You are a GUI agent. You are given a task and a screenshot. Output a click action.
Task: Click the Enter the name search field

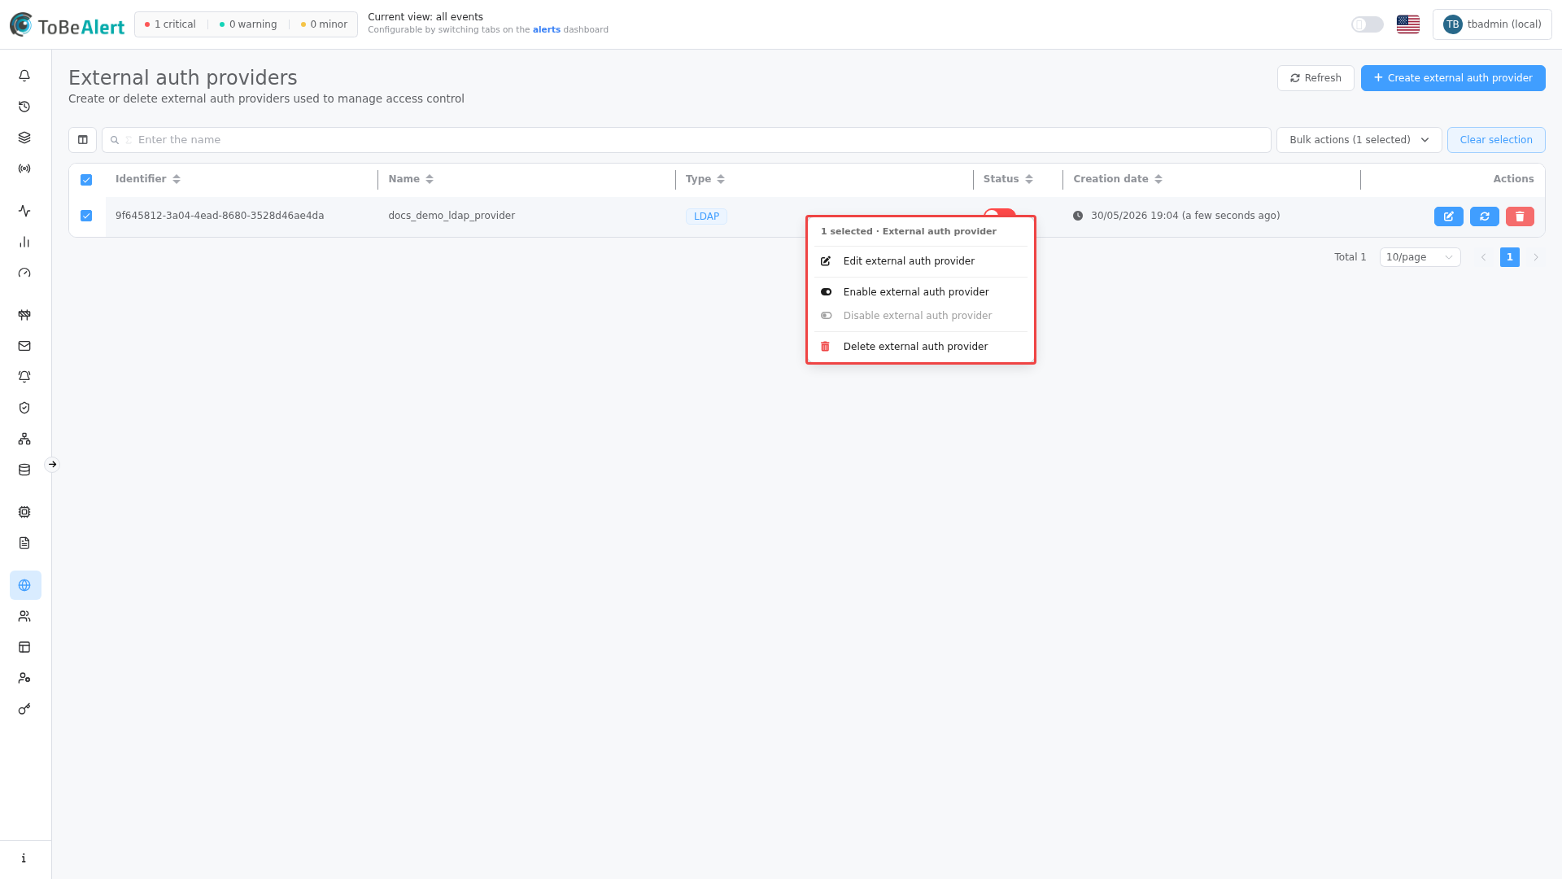[x=686, y=140]
